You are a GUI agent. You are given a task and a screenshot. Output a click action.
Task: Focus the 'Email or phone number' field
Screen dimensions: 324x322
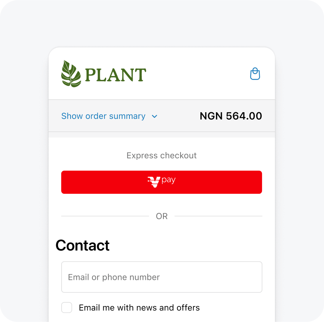click(161, 277)
